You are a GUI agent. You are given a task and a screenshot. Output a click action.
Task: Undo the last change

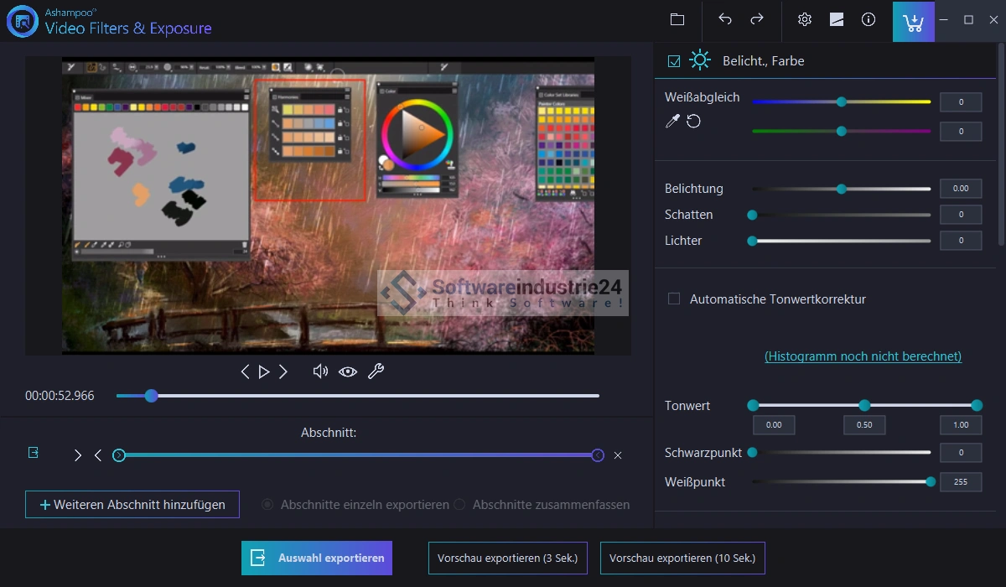[x=725, y=19]
